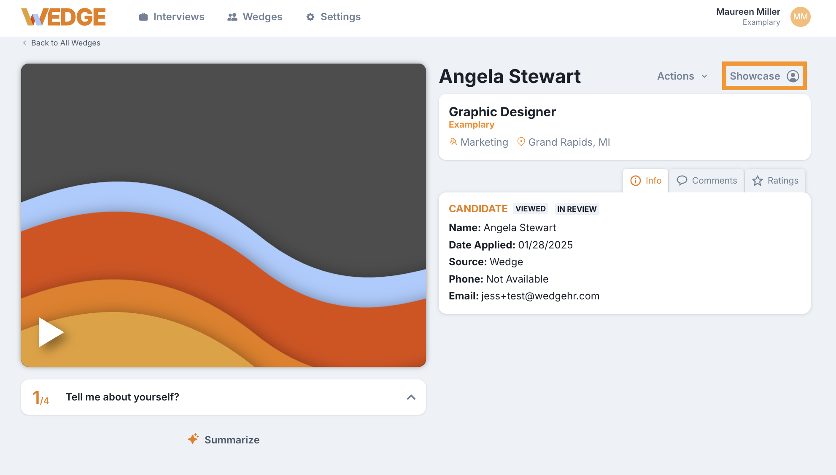Click the Grand Rapids location pin icon

521,142
